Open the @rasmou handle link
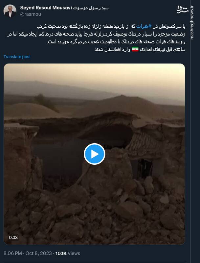 point(31,14)
